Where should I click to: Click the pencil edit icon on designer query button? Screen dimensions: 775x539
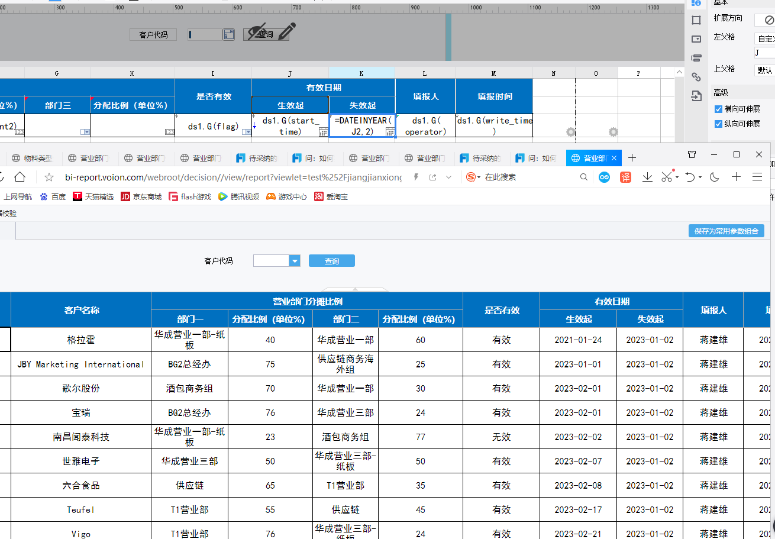286,31
